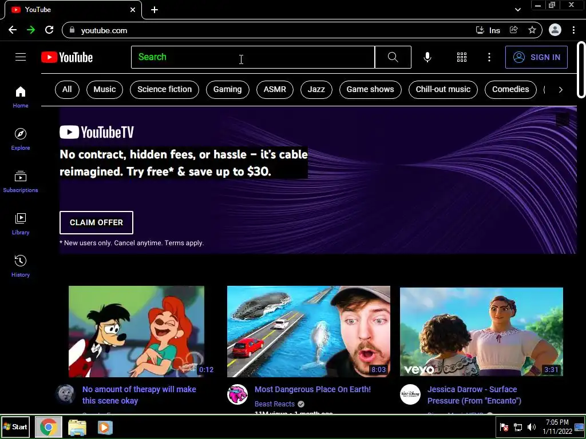Click the page vertical scrollbar

click(x=581, y=70)
